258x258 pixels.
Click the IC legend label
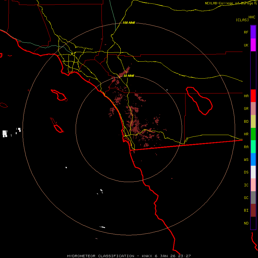(x=246, y=185)
